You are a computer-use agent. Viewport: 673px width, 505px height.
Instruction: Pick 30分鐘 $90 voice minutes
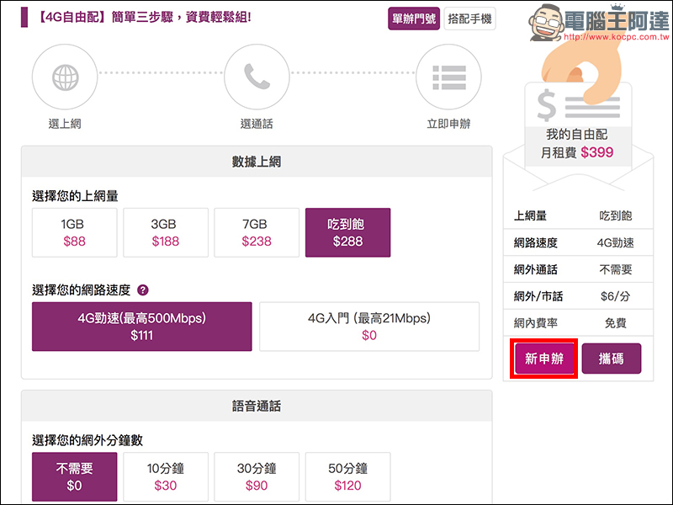tap(257, 477)
